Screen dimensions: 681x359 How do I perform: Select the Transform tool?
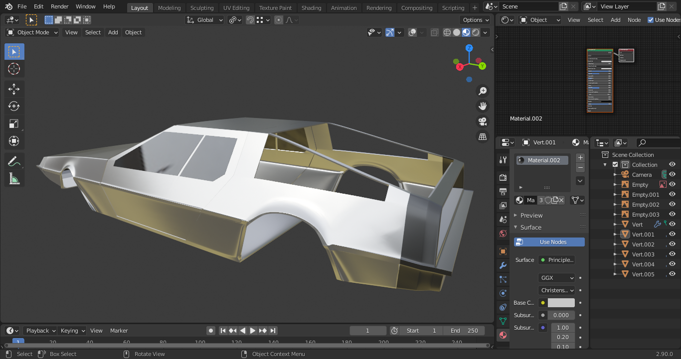click(x=14, y=141)
